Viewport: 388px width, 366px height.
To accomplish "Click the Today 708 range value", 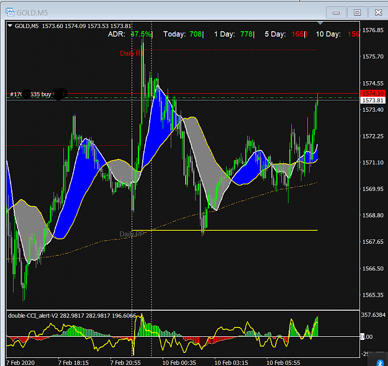I will click(x=196, y=34).
